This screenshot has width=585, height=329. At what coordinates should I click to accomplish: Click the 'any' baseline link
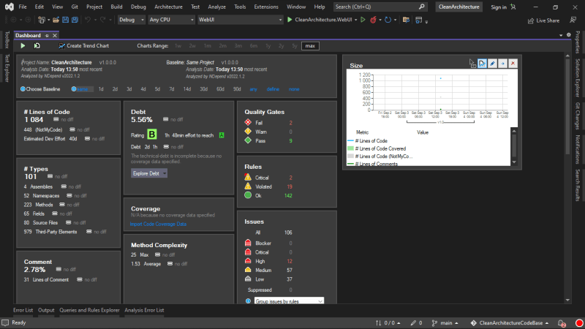(x=253, y=89)
